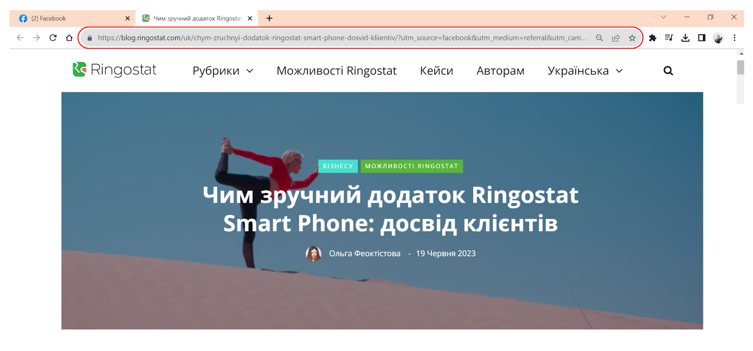The height and width of the screenshot is (351, 753).
Task: Close the Facebook tab
Action: point(128,18)
